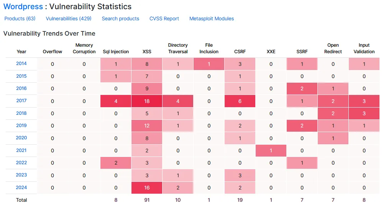This screenshot has width=386, height=209.
Task: Click the 2017 XSS cell showing 18
Action: [147, 101]
